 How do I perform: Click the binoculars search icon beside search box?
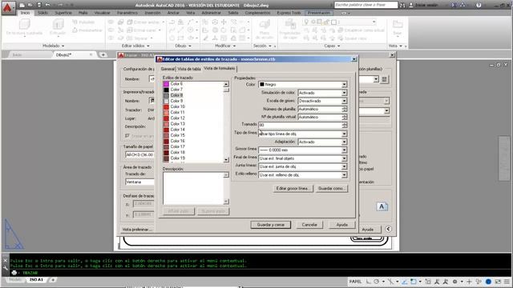(x=402, y=5)
